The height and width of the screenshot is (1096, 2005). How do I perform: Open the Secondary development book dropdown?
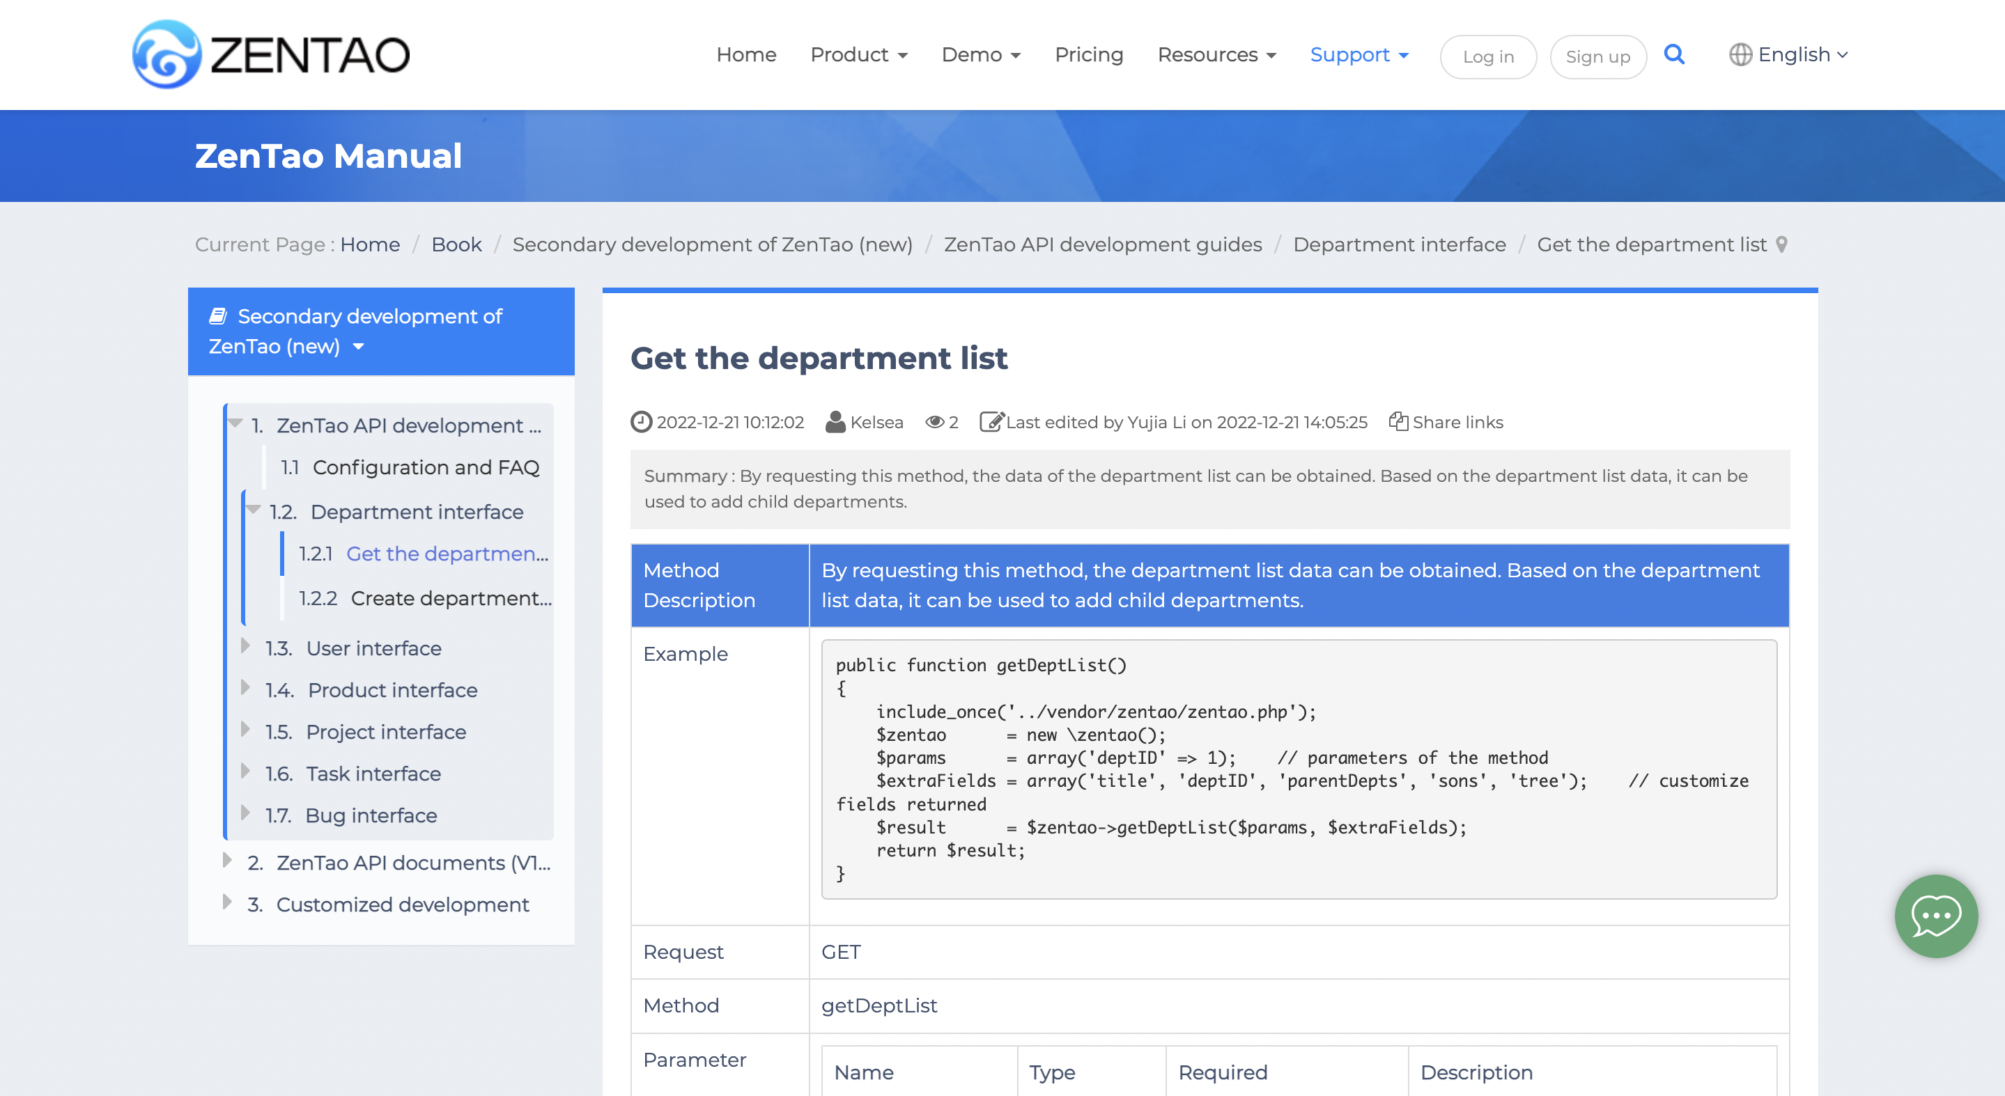(x=358, y=347)
